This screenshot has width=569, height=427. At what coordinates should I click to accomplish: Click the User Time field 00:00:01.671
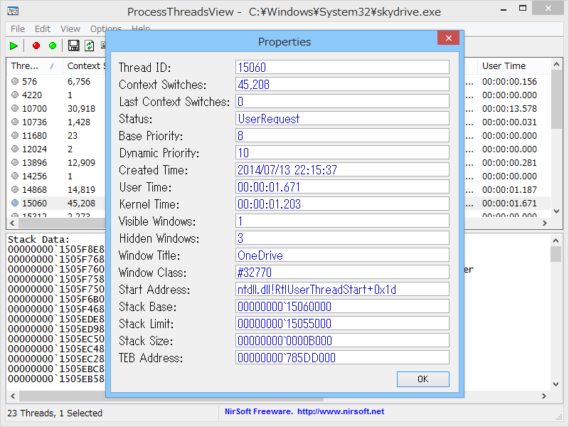pos(342,186)
